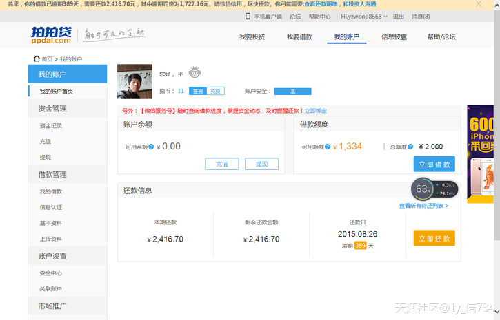Click the ppdai.com logo
500x320 pixels.
[50, 35]
